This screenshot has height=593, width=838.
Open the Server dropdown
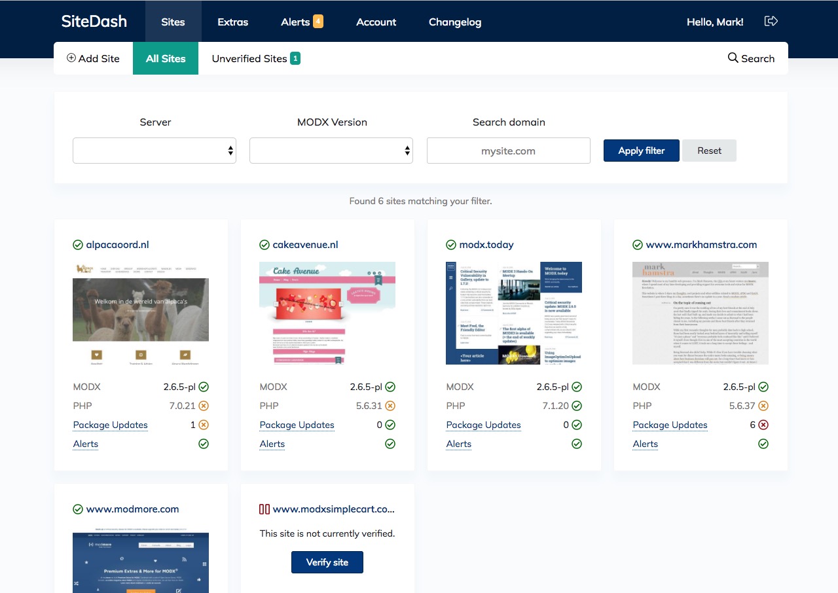click(155, 150)
